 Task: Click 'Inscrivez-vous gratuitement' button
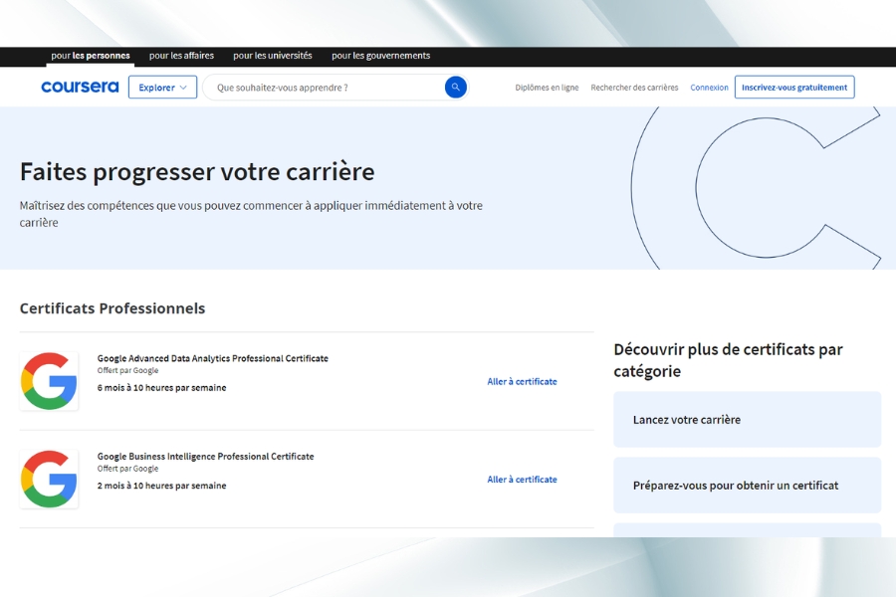794,88
